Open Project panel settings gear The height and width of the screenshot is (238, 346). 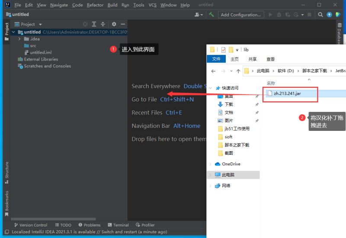pos(114,24)
